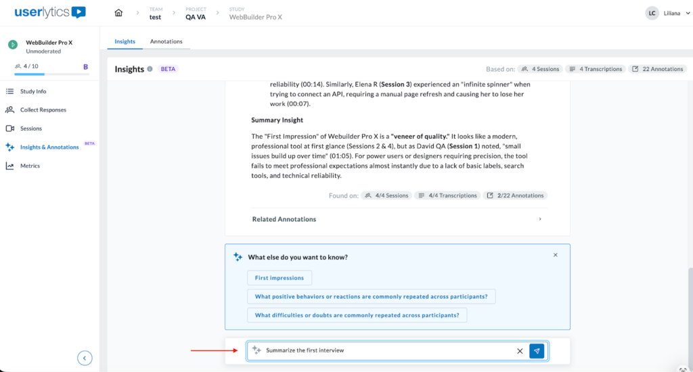
Task: Switch to the Annotations tab
Action: (x=166, y=41)
